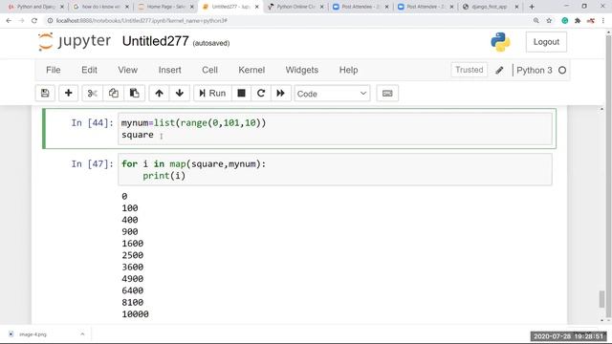Screen dimensions: 612x344
Task: Move selected cell down arrow
Action: 180,94
